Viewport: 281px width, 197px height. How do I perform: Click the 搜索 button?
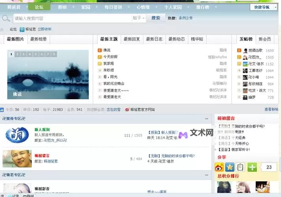point(156,18)
